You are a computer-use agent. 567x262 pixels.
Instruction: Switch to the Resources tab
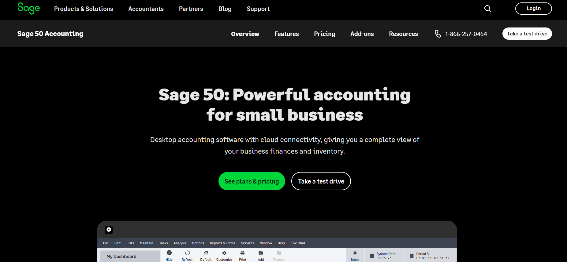403,34
